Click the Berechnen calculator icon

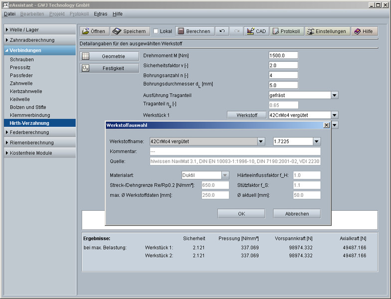coord(194,31)
